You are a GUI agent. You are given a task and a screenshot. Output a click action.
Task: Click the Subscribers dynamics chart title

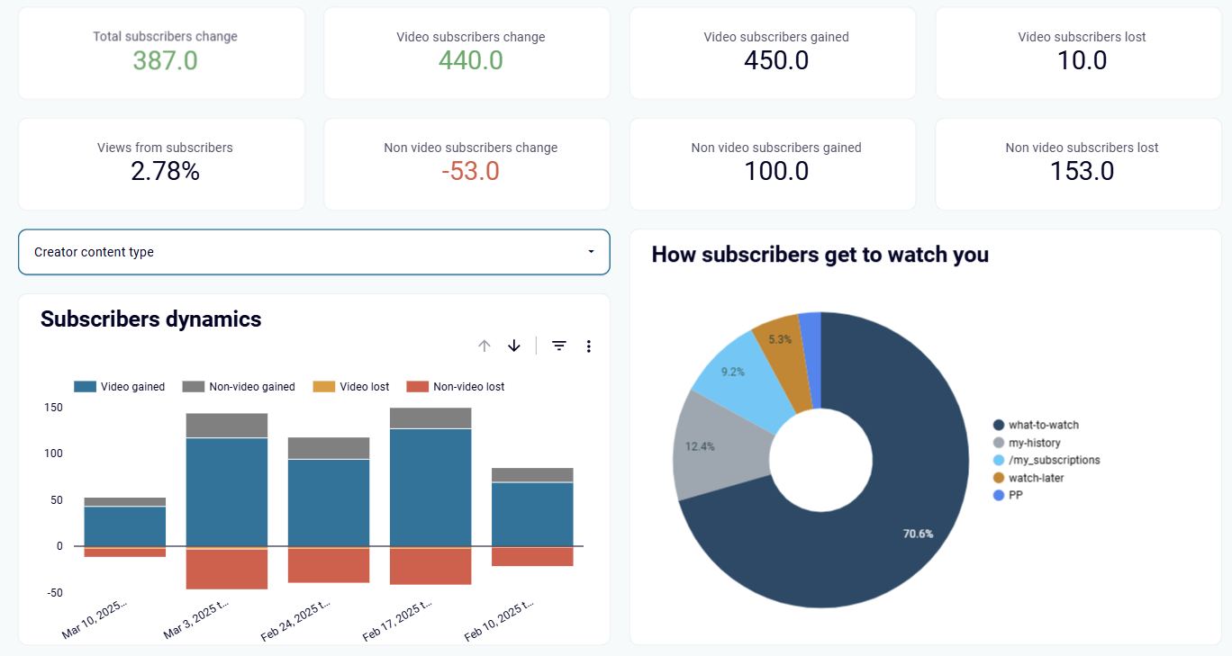tap(151, 319)
